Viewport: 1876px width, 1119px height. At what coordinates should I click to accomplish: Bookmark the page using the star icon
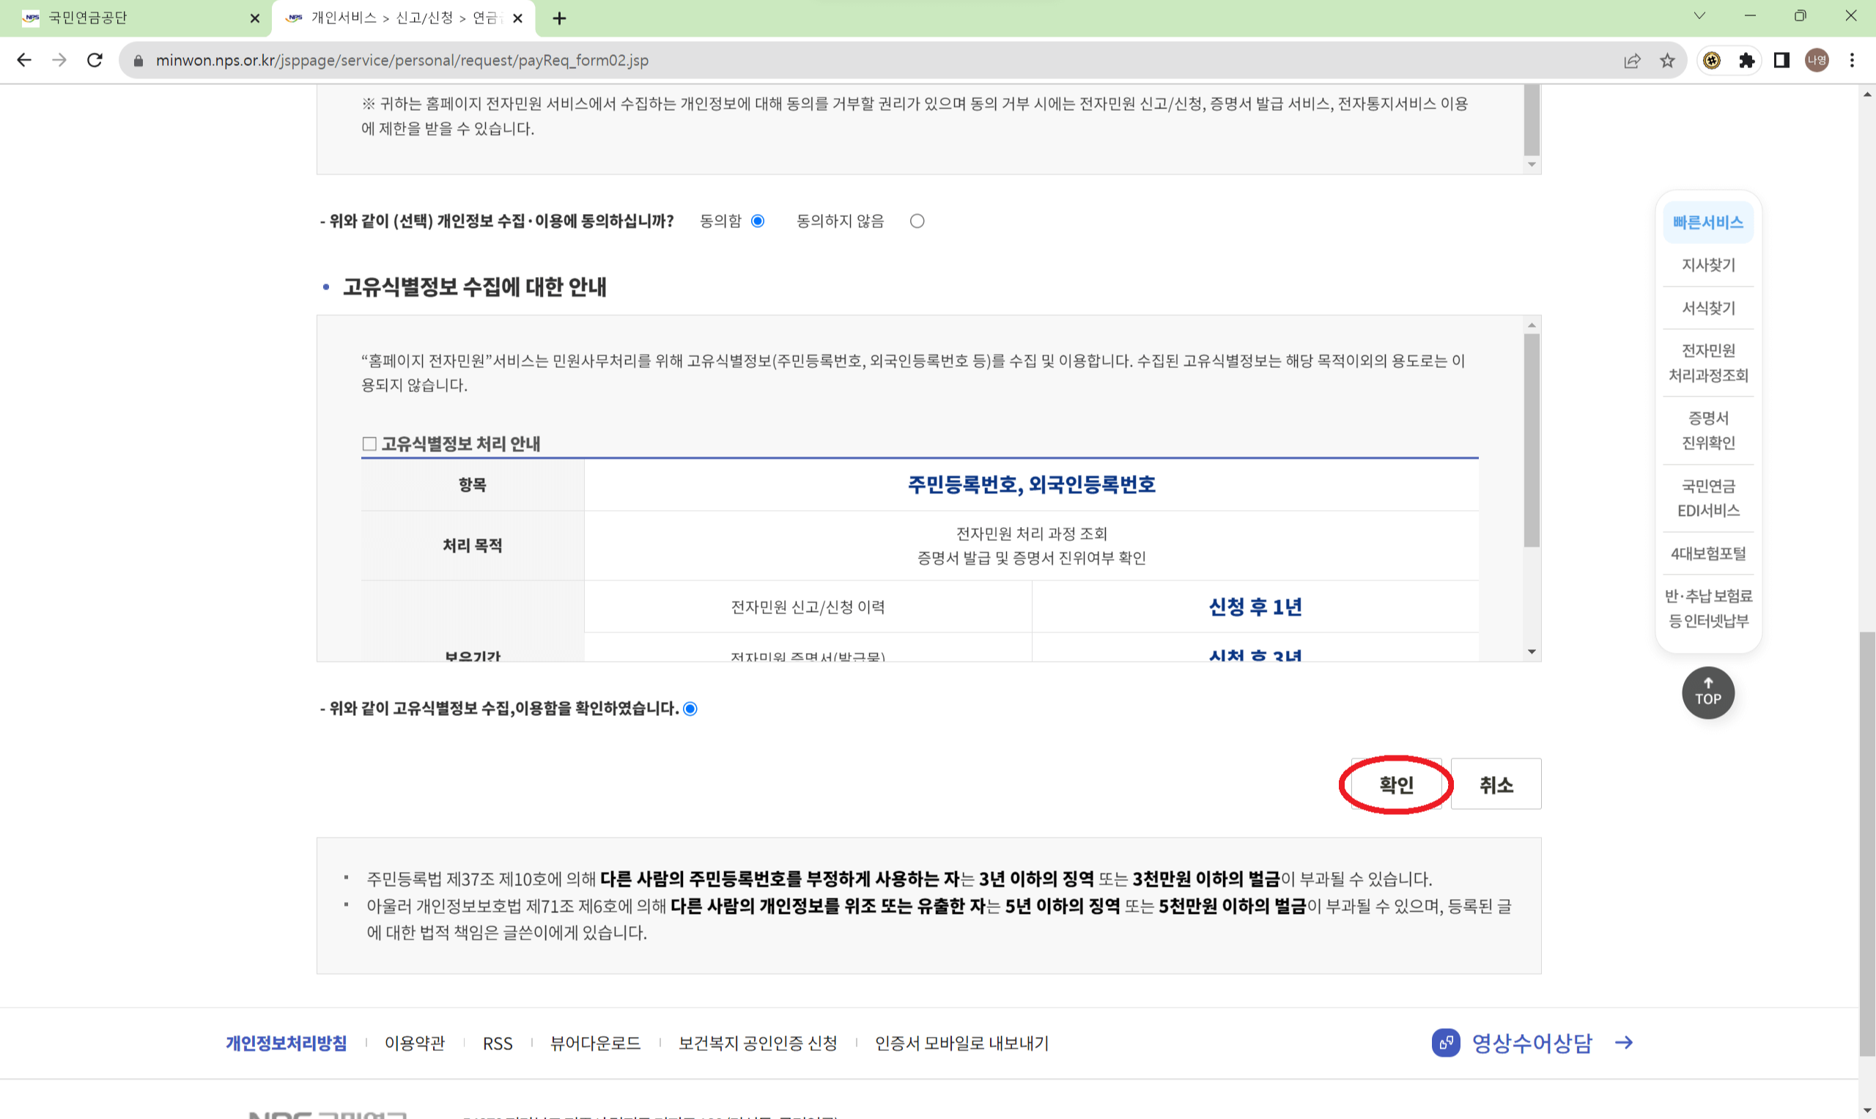pyautogui.click(x=1667, y=60)
